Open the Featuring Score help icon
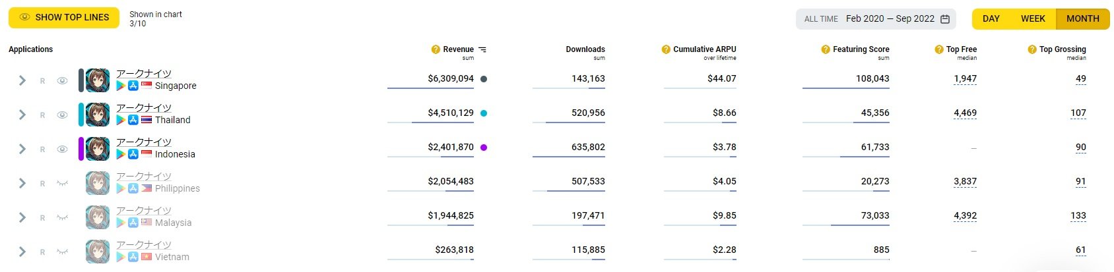 (x=826, y=49)
